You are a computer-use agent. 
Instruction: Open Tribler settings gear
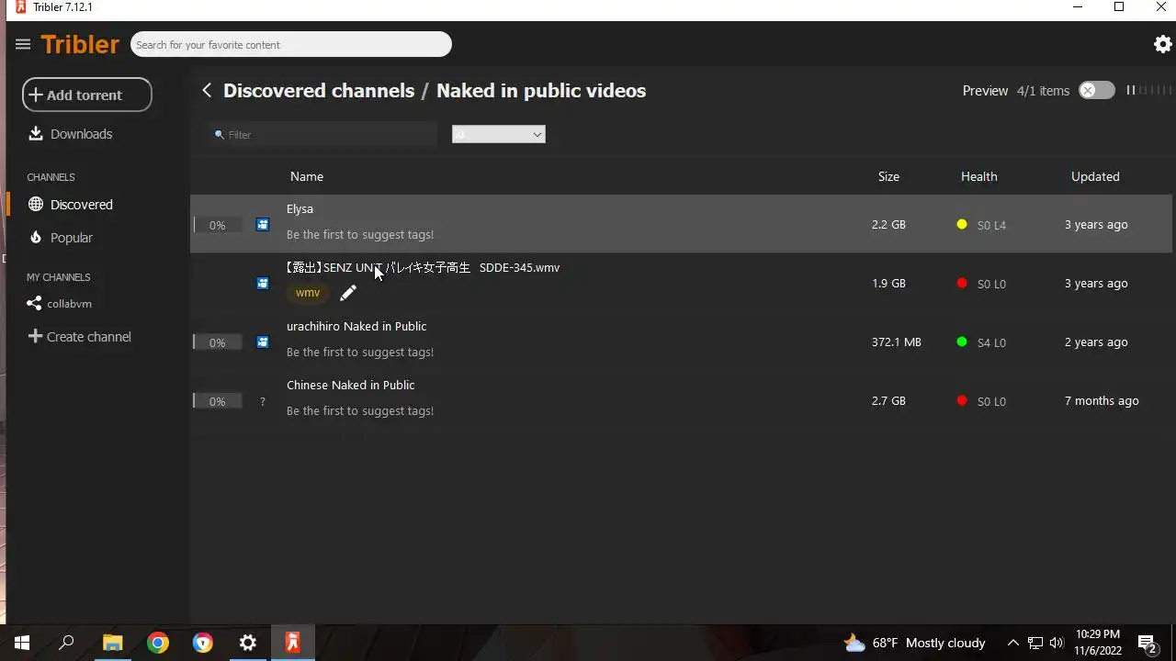[x=1162, y=44]
